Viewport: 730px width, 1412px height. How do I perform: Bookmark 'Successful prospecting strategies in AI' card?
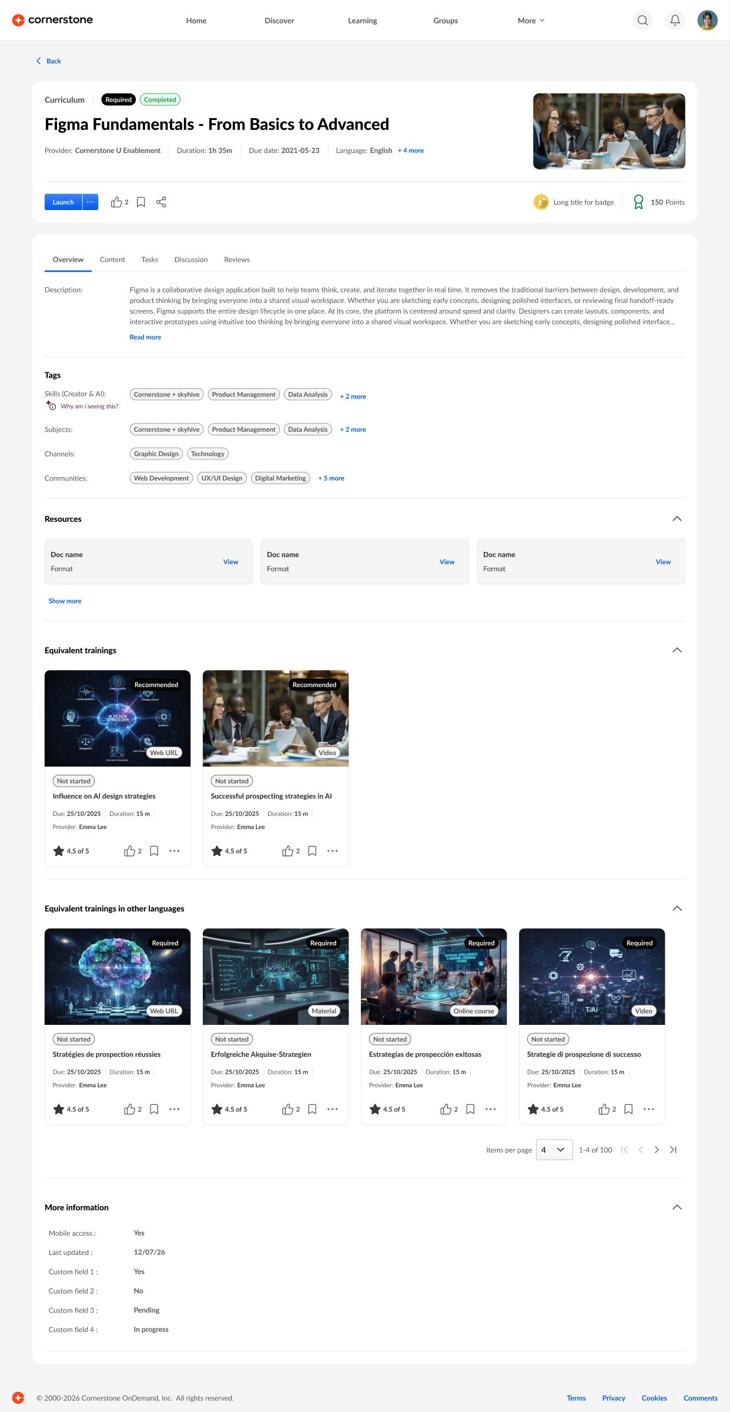click(x=312, y=851)
